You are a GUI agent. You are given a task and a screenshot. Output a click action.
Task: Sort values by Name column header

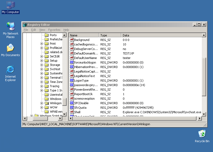84,35
